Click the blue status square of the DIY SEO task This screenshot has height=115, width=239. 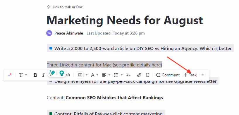(x=51, y=48)
